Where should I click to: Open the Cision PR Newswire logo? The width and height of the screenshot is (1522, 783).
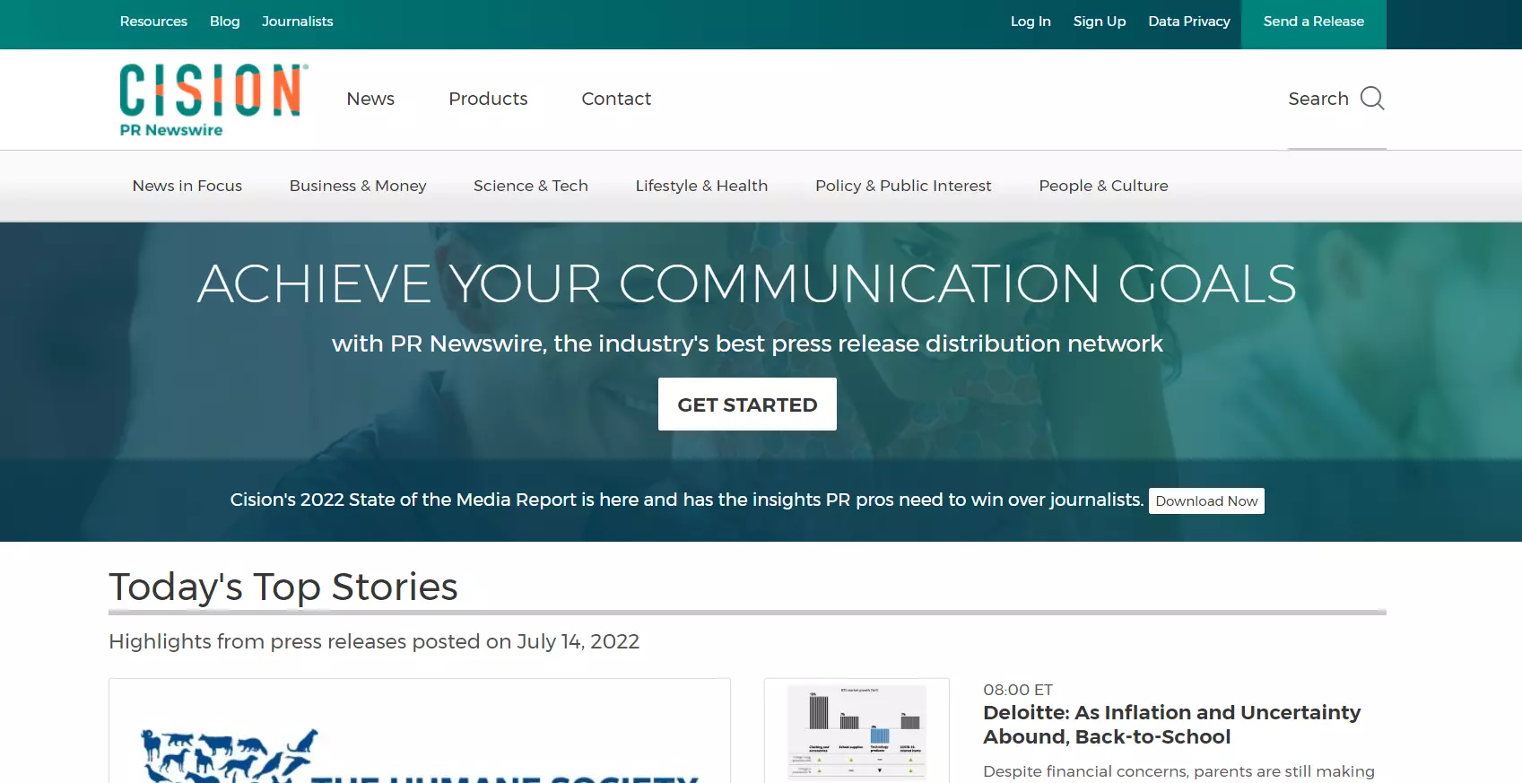(x=214, y=100)
